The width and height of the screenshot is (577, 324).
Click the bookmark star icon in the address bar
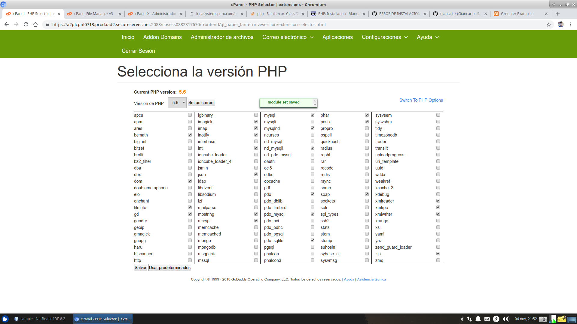coord(549,24)
